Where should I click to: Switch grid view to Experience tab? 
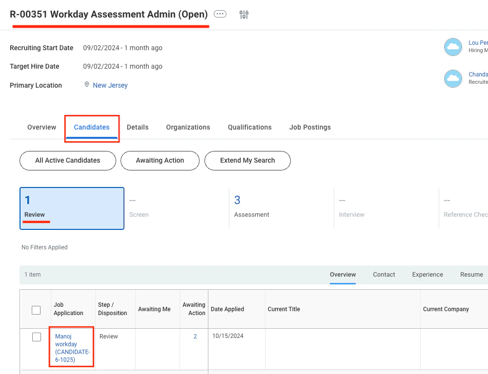click(x=427, y=275)
